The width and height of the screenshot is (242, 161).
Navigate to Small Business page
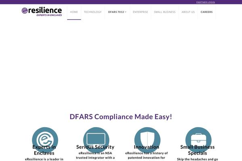165,12
